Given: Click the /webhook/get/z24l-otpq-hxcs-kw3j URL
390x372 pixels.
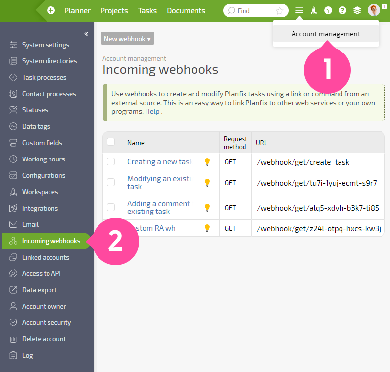Looking at the screenshot, I should (319, 228).
